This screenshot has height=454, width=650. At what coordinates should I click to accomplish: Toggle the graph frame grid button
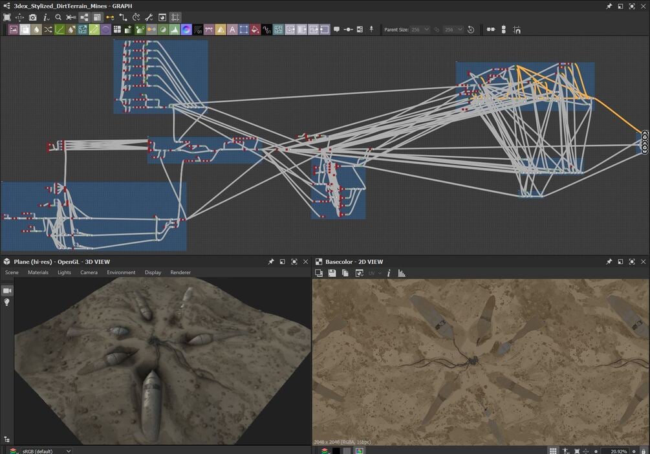[175, 17]
